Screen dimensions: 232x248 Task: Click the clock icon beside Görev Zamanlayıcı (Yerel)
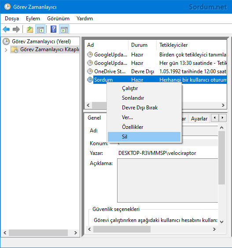[x=6, y=41]
